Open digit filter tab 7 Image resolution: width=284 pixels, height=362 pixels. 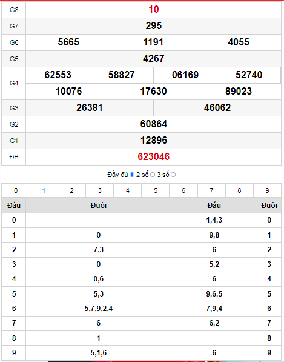click(x=211, y=190)
